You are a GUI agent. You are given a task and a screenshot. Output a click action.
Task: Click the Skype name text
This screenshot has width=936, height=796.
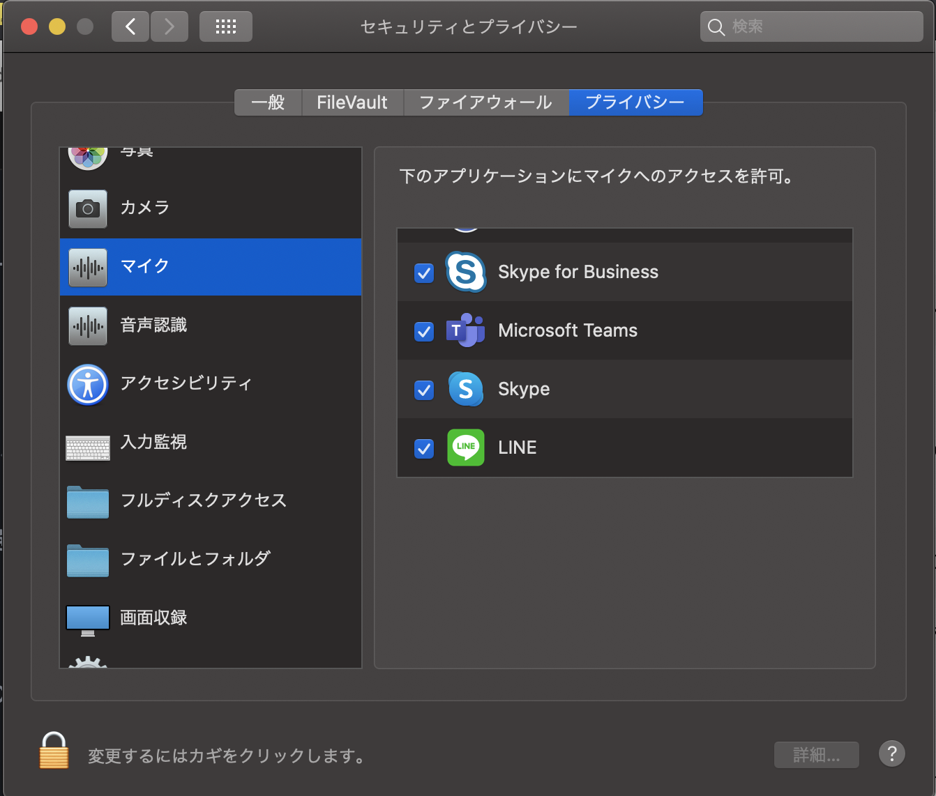(524, 389)
